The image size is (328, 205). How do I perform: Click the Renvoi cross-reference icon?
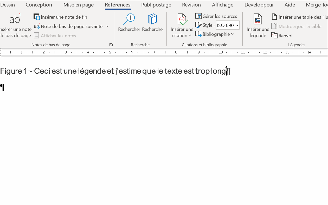coord(274,36)
